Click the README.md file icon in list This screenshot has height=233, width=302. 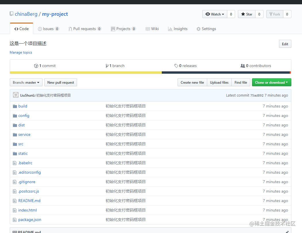click(15, 201)
